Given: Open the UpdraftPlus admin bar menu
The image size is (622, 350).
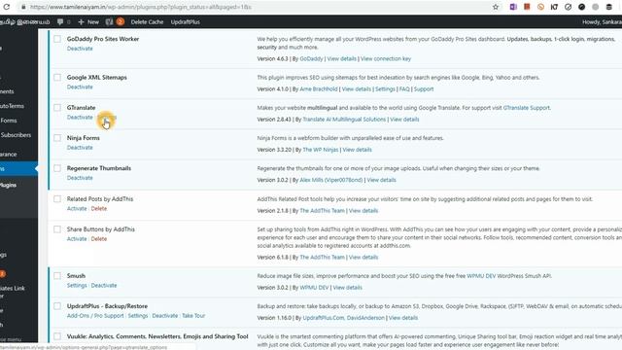Looking at the screenshot, I should [x=186, y=21].
